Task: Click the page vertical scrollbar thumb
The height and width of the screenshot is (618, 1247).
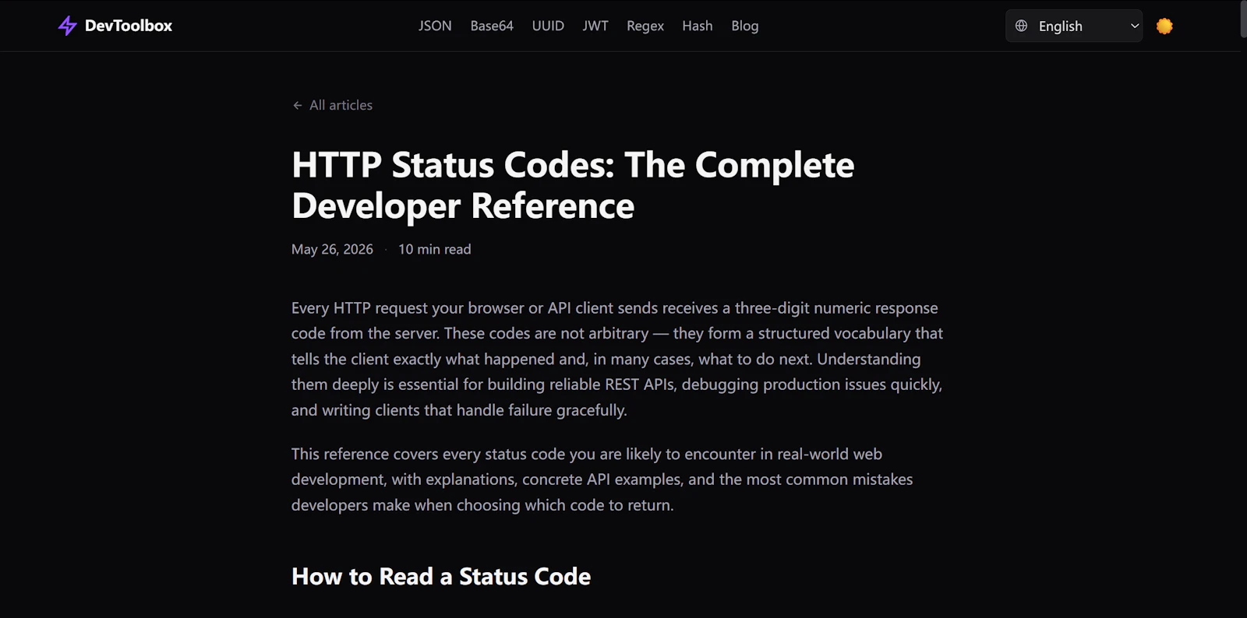Action: (x=1243, y=19)
